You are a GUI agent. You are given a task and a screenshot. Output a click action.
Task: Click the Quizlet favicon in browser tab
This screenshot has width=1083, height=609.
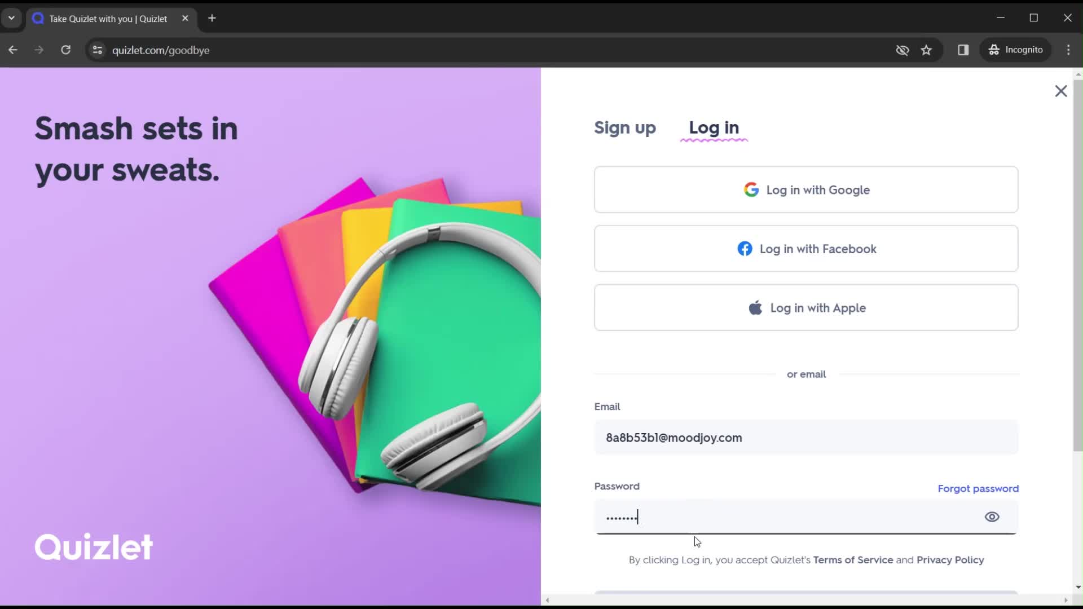(x=39, y=19)
